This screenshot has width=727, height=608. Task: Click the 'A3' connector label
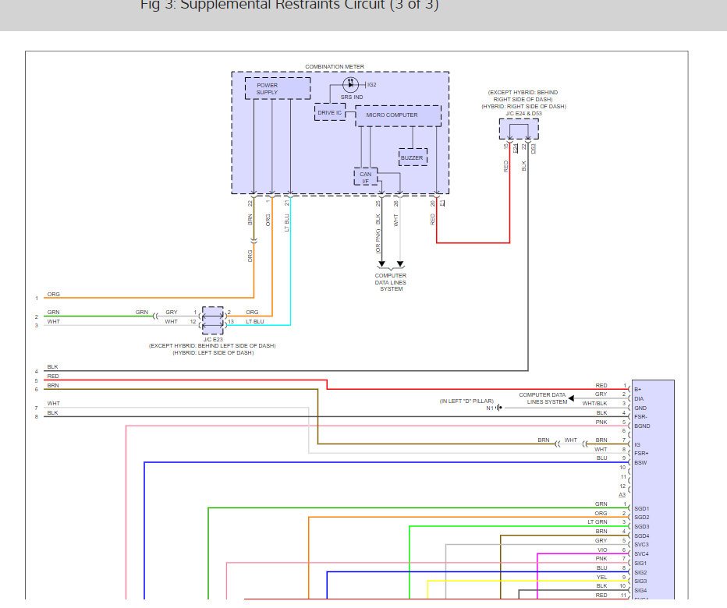tap(622, 496)
